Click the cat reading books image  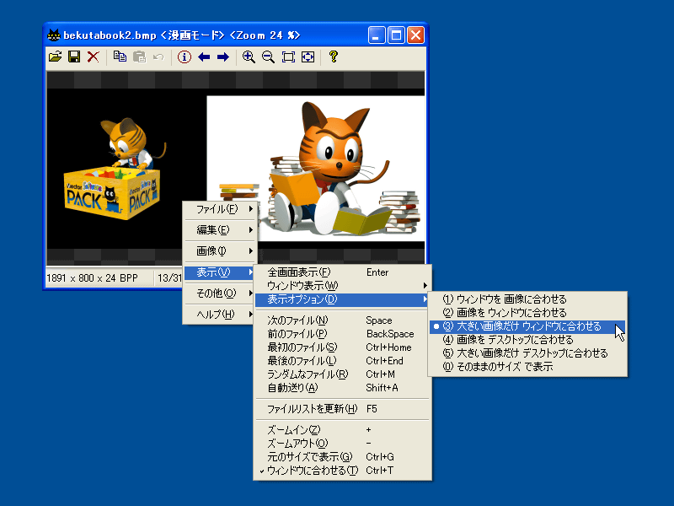click(315, 168)
